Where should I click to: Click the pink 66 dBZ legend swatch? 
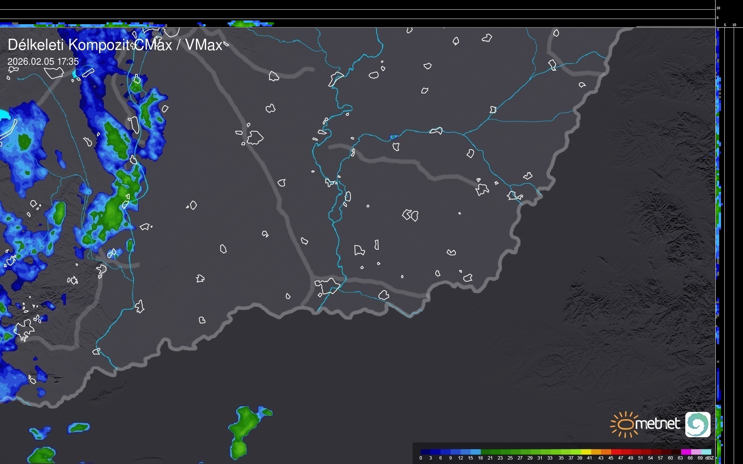tap(696, 452)
